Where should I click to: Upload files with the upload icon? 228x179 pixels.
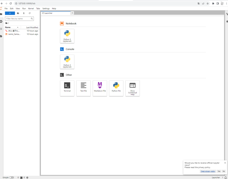click(24, 13)
